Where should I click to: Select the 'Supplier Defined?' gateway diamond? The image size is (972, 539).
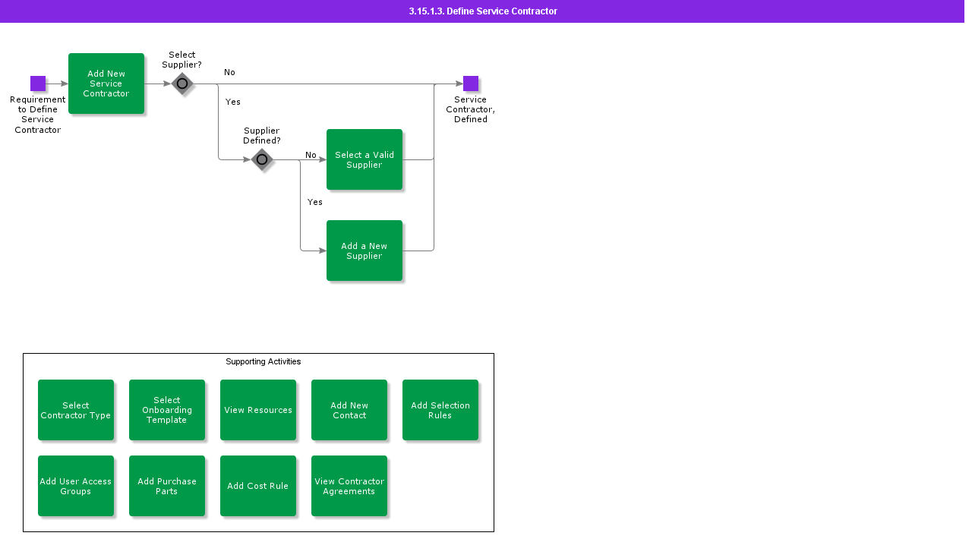click(262, 159)
